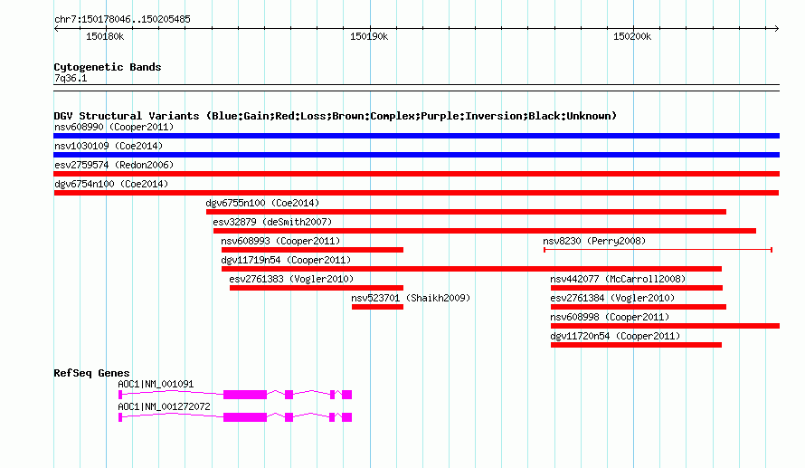Click the chr7:150178046..150205485 coordinate label
Viewport: 805px width, 468px height.
point(122,20)
